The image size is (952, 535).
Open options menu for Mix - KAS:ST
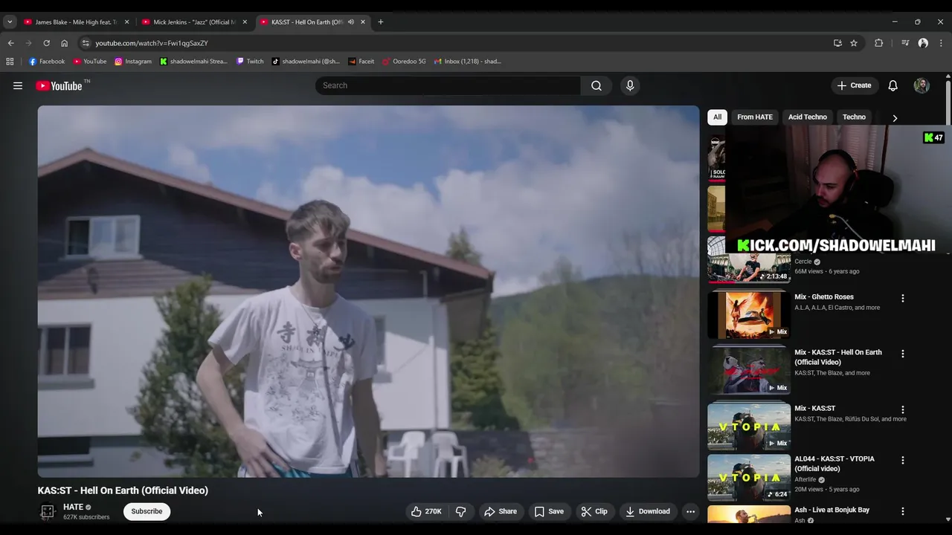tap(903, 409)
